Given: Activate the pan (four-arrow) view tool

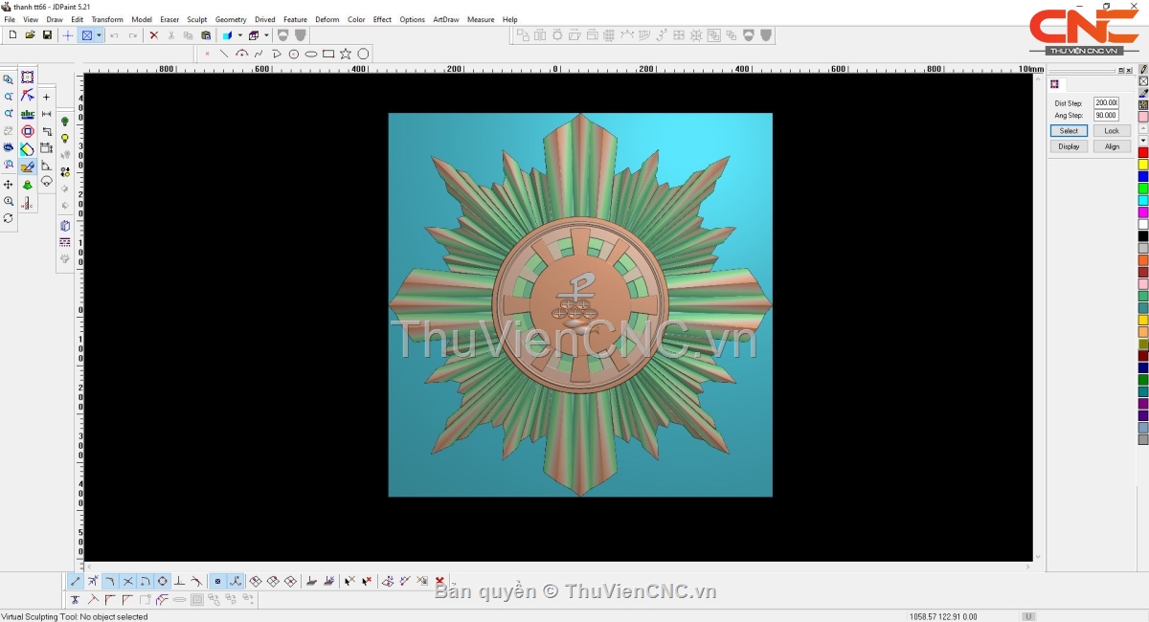Looking at the screenshot, I should click(x=9, y=184).
